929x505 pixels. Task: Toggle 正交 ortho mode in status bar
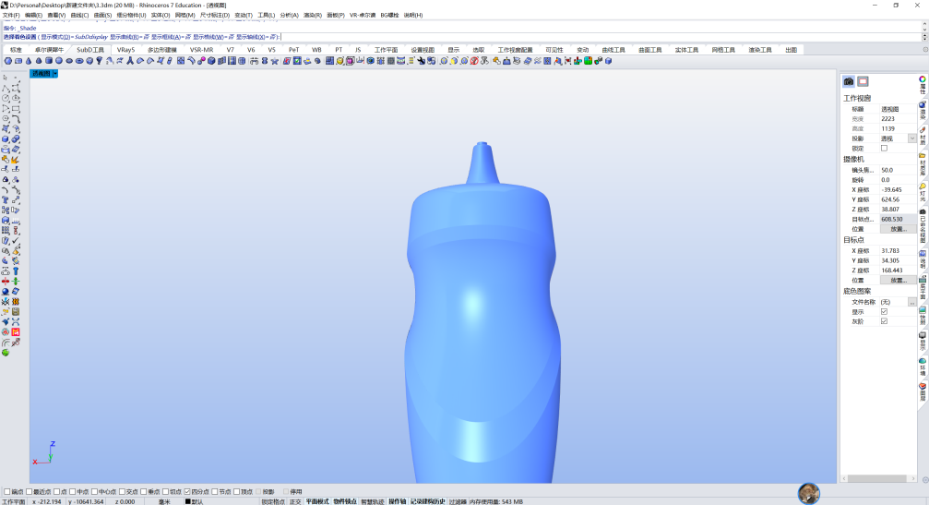coord(295,501)
